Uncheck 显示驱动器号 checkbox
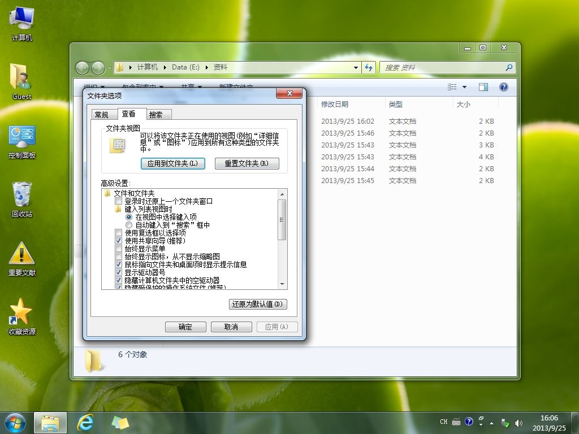Viewport: 579px width, 434px height. coord(118,272)
